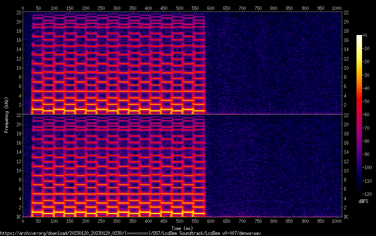Click the "Frequency (kHz)" vertical axis label
The height and width of the screenshot is (236, 376).
click(6, 115)
